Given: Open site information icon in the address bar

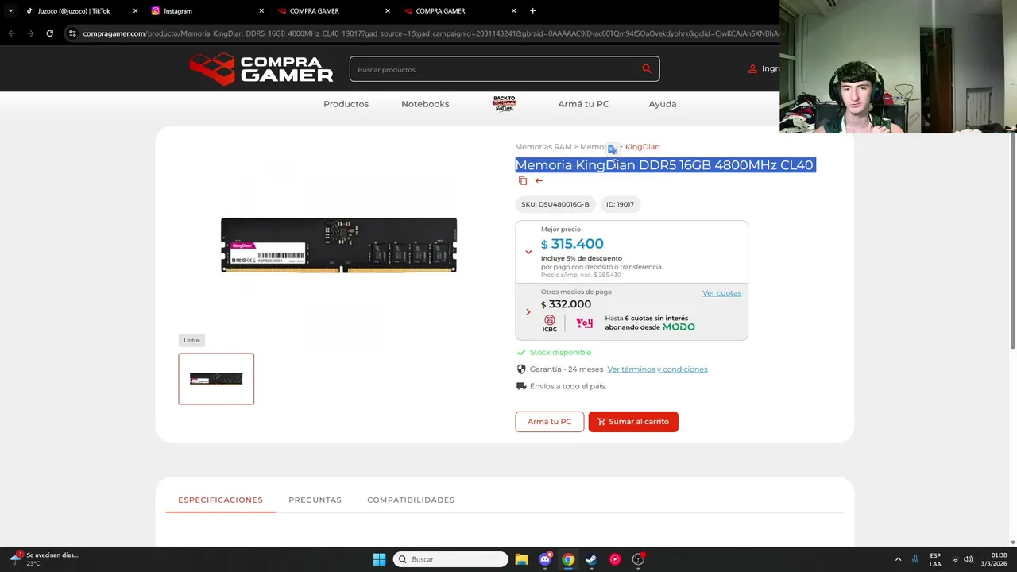Looking at the screenshot, I should click(72, 33).
